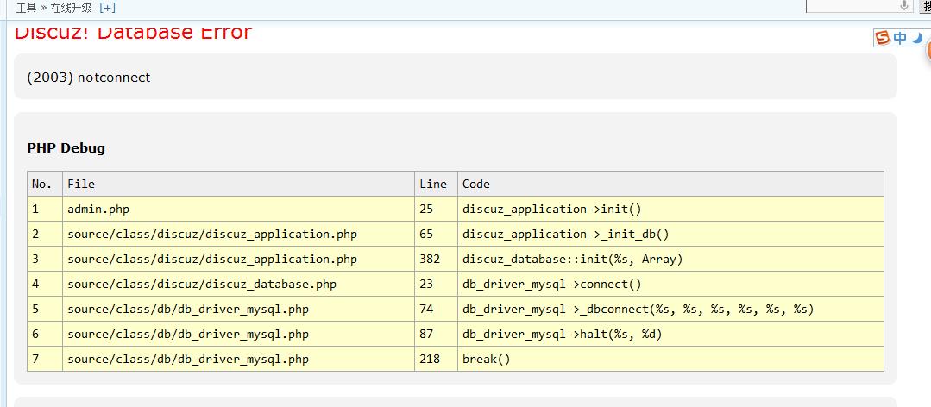Image resolution: width=931 pixels, height=407 pixels.
Task: Click the Code column header
Action: pyautogui.click(x=670, y=184)
